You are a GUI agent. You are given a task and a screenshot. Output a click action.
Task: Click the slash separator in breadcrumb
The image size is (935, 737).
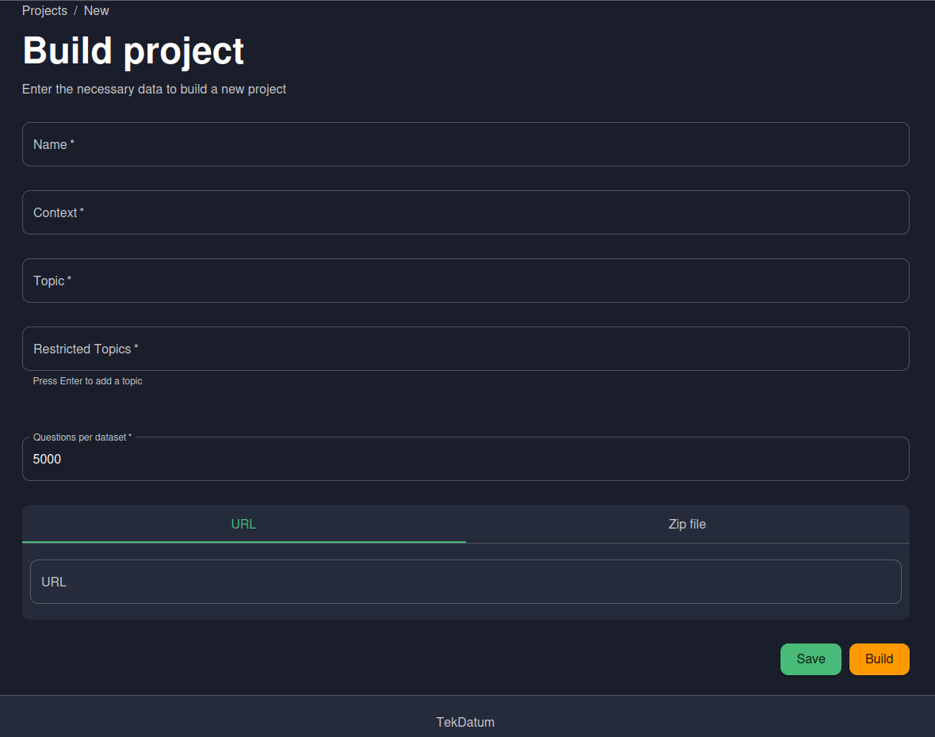pos(75,11)
